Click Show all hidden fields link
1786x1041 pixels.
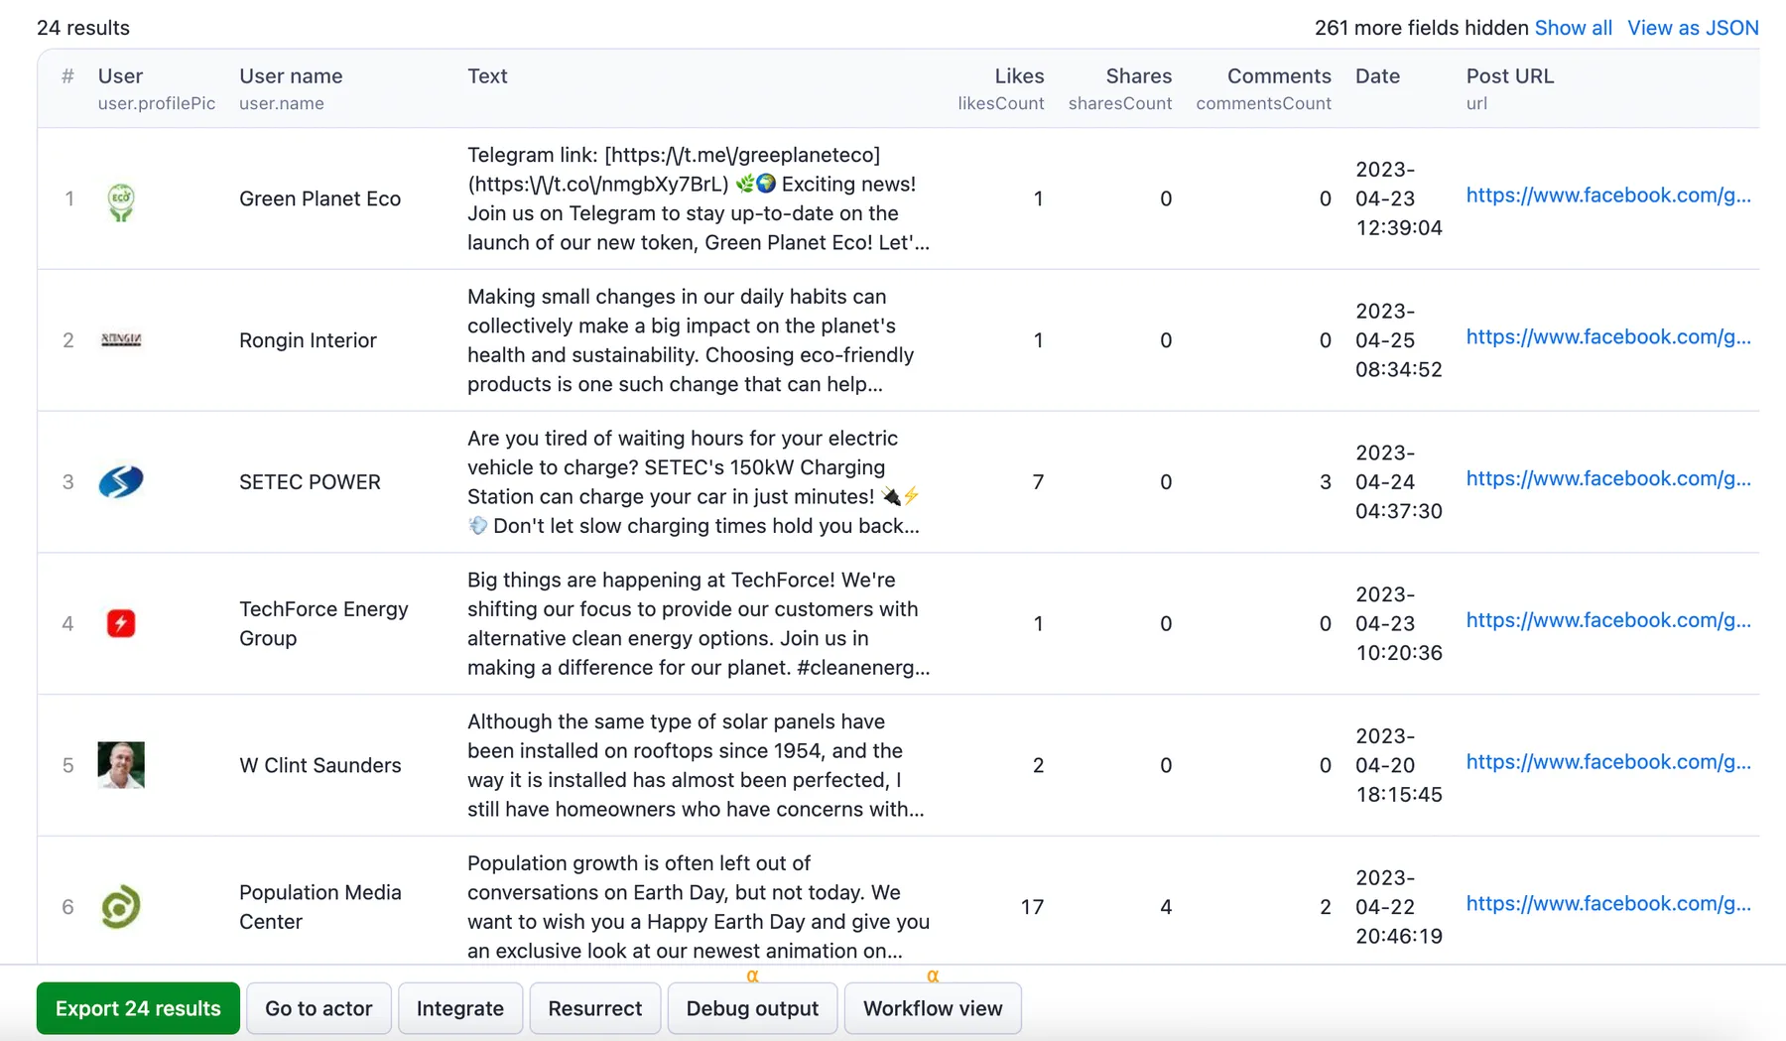tap(1573, 28)
